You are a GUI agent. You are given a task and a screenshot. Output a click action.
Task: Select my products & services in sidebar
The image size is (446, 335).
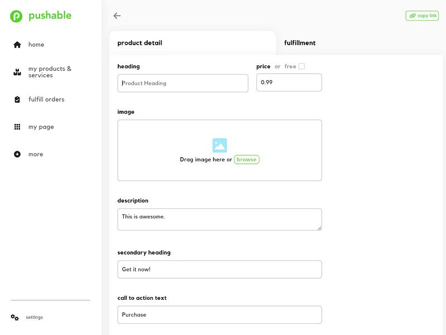coord(50,71)
